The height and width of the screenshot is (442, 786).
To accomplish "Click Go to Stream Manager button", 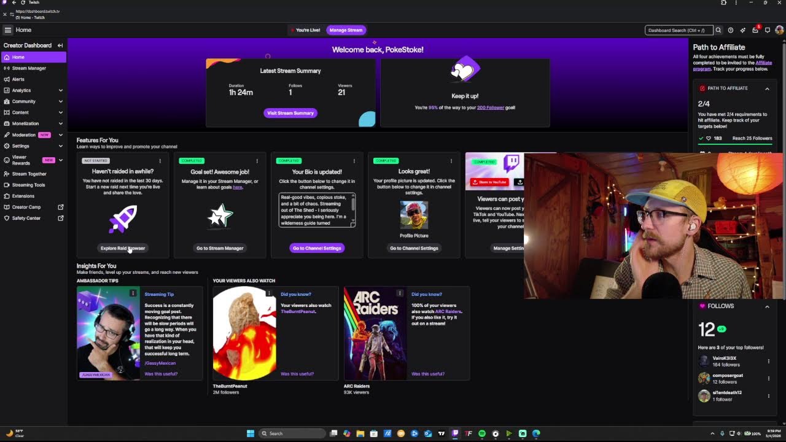I will [x=220, y=248].
